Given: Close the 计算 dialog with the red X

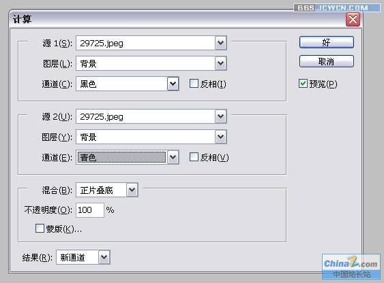Looking at the screenshot, I should pyautogui.click(x=353, y=19).
